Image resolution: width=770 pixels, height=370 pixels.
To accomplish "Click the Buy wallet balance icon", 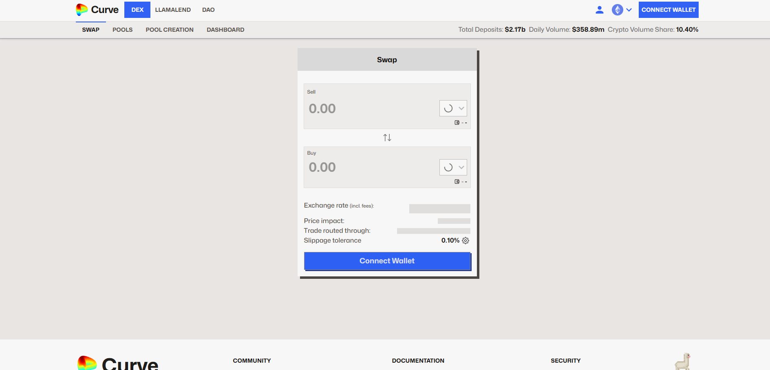I will [x=457, y=182].
